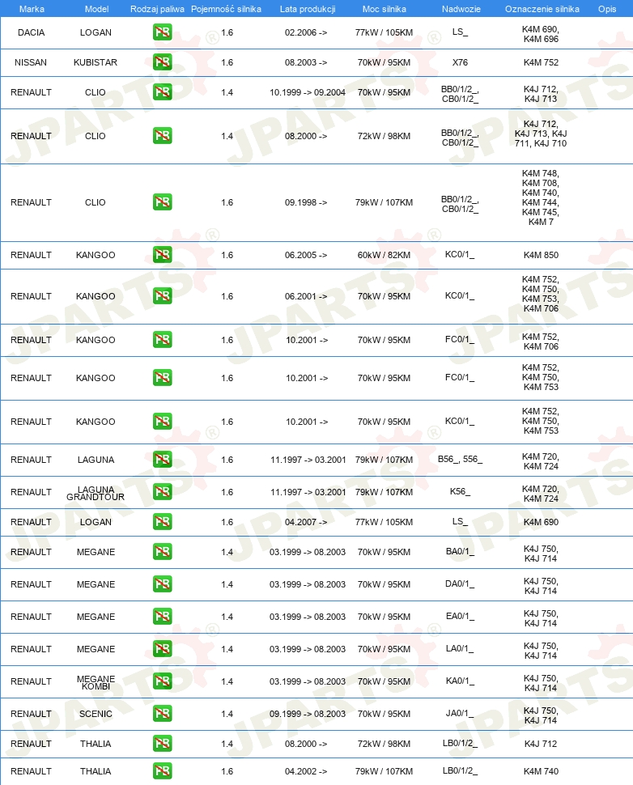Click the fuel icon in the SCENIC row
Screen dimensions: 633x785
tap(162, 714)
